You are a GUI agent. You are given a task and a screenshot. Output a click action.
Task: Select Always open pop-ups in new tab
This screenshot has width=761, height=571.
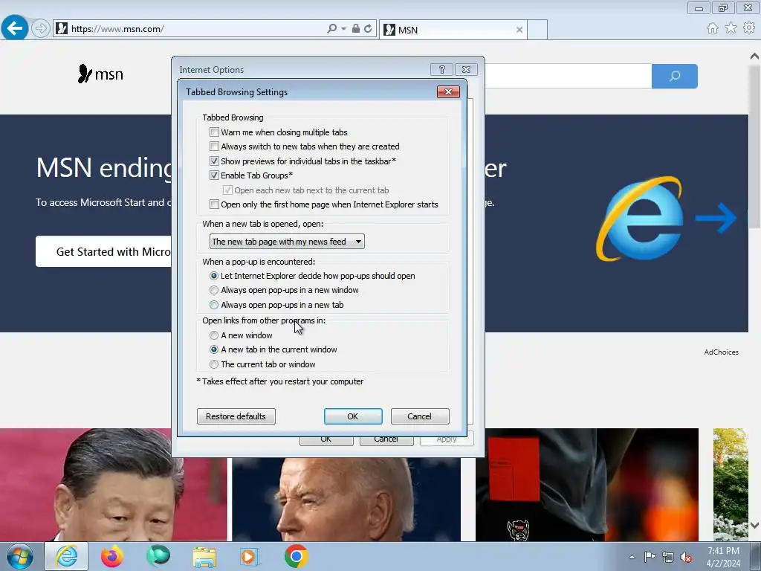(213, 305)
